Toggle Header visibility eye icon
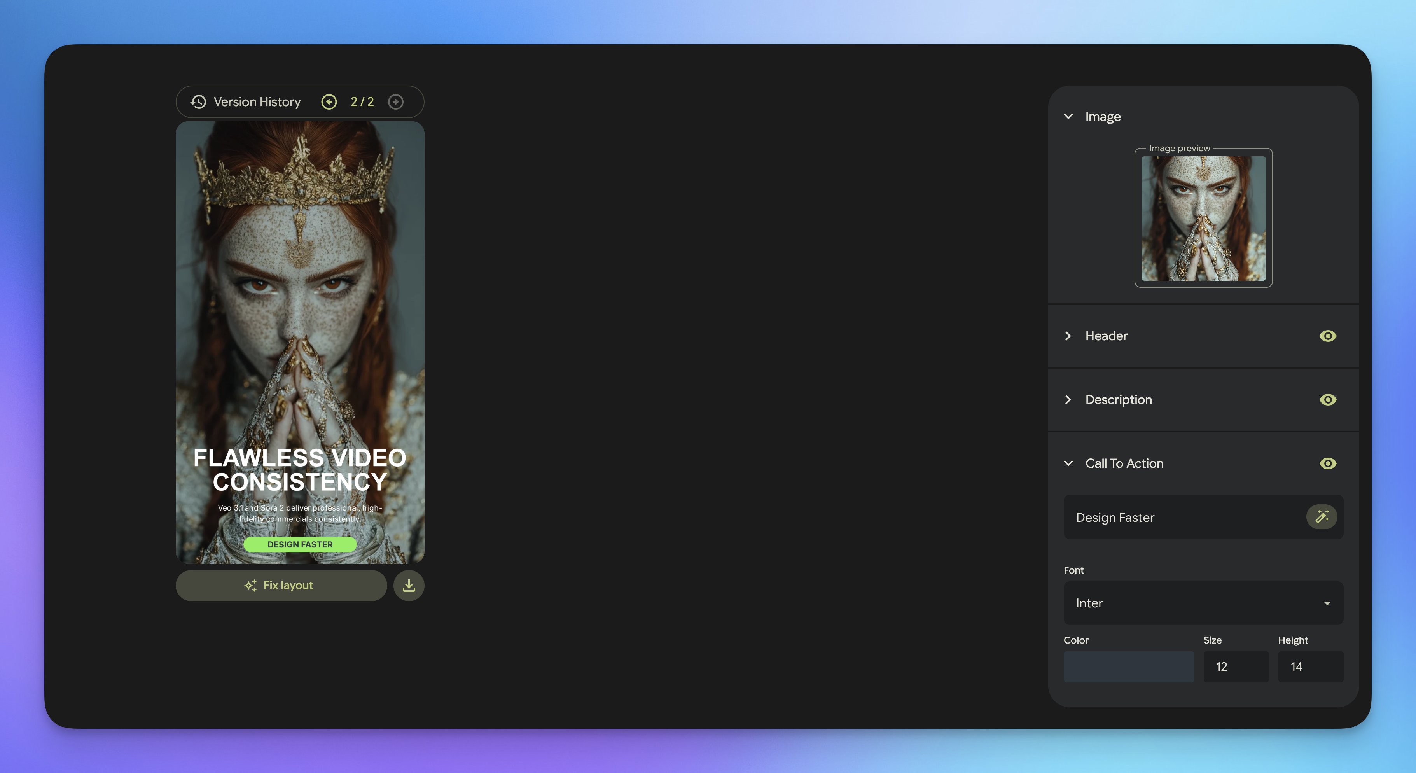Viewport: 1416px width, 773px height. pos(1327,336)
